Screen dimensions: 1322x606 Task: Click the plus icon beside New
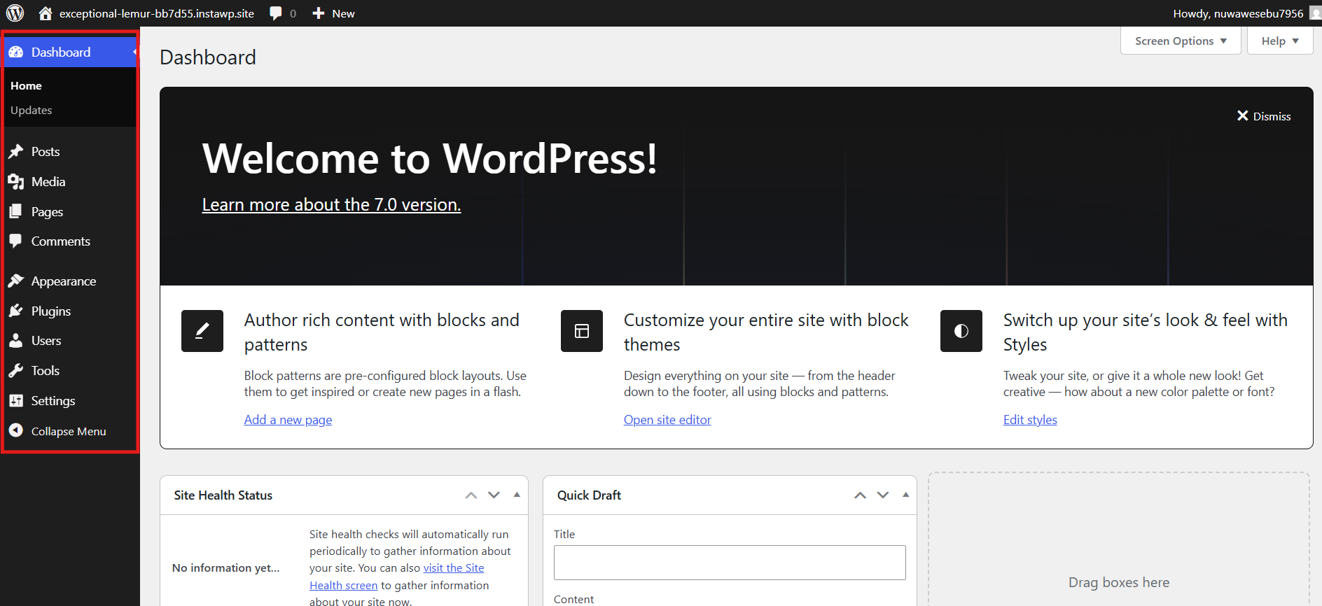(x=319, y=13)
